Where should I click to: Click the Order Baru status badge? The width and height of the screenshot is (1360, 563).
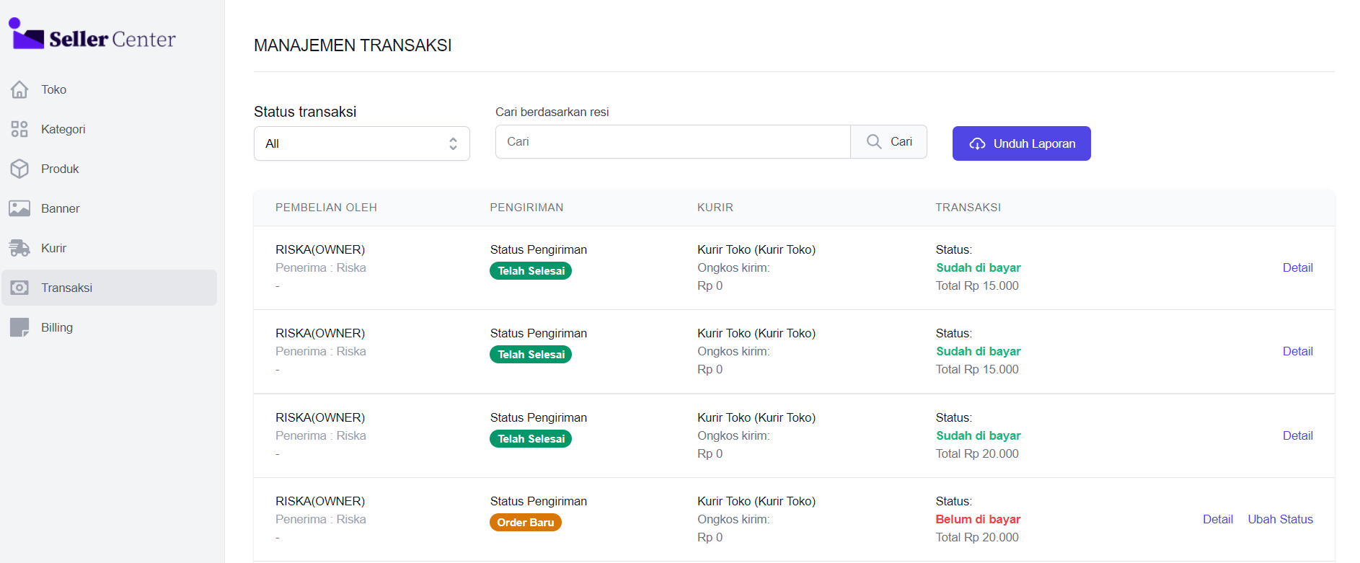coord(525,523)
